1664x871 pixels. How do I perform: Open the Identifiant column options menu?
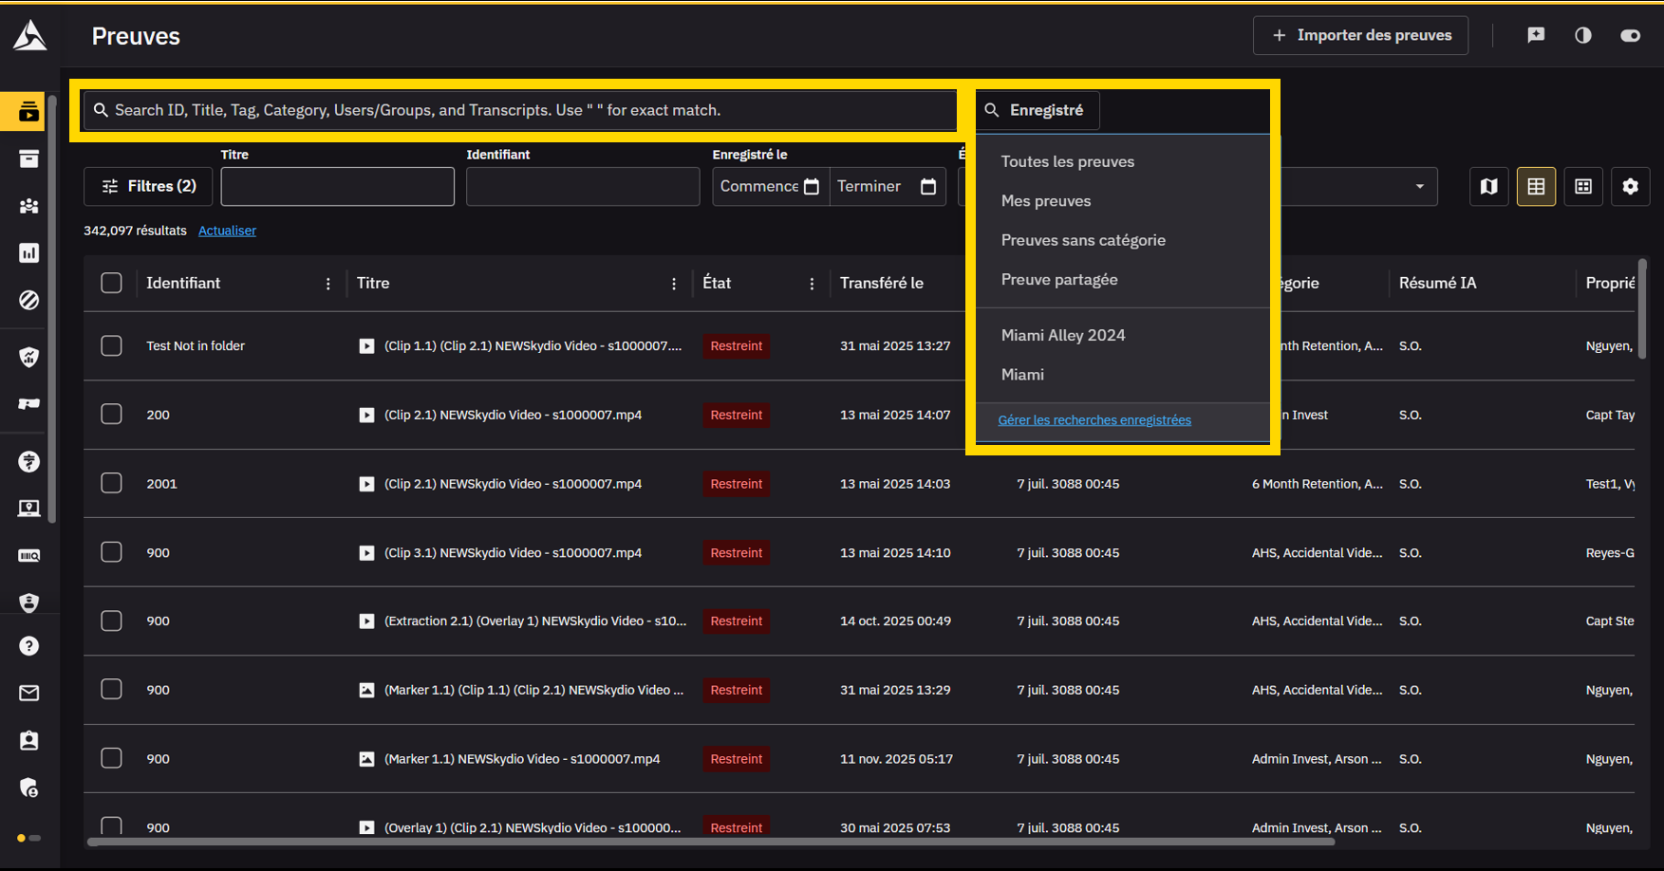(328, 284)
